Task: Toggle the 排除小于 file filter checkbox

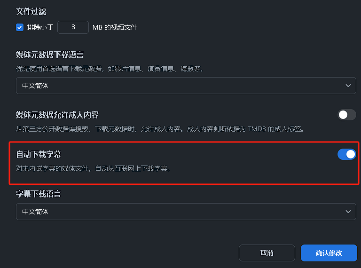Action: click(20, 27)
